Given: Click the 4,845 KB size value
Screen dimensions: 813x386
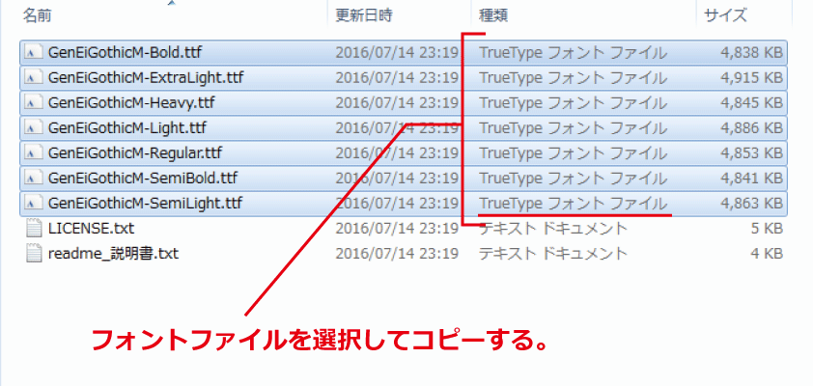Looking at the screenshot, I should click(x=751, y=102).
